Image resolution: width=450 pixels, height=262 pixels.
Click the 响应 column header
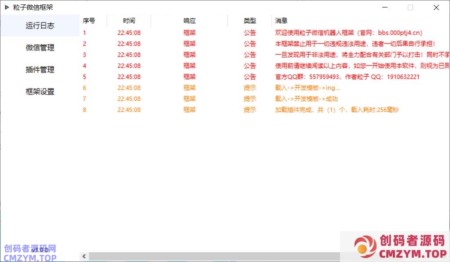(190, 21)
